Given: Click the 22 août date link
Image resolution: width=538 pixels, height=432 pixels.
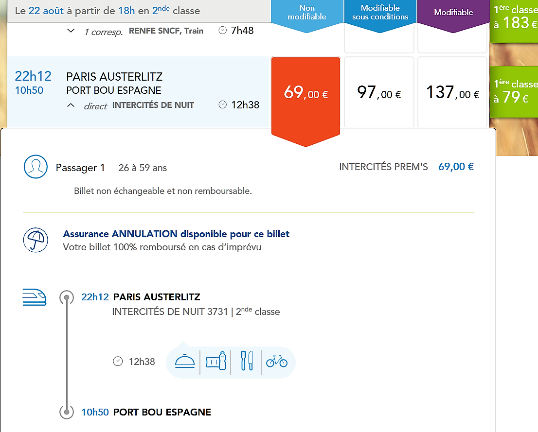Looking at the screenshot, I should pos(46,11).
